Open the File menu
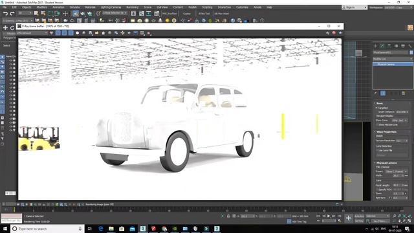 pyautogui.click(x=5, y=7)
